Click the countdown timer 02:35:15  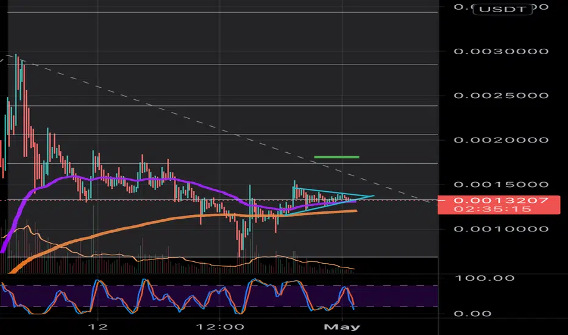pos(492,210)
